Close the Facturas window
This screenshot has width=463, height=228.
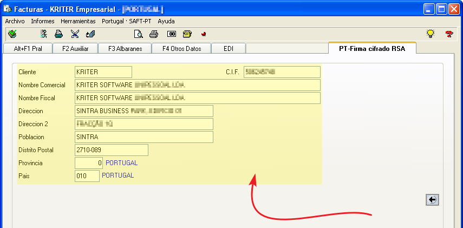(454, 9)
